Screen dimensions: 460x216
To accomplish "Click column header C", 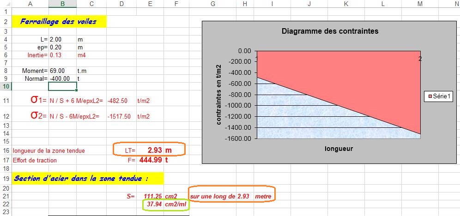I will pos(91,4).
